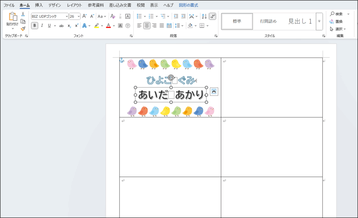This screenshot has width=358, height=218.
Task: Switch to the デザイン tab
Action: [55, 5]
